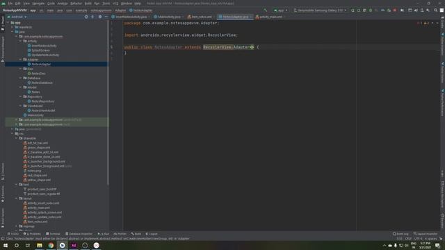Open the Genymobile Samsung Galaxy device dropdown
445x250 pixels.
[320, 10]
